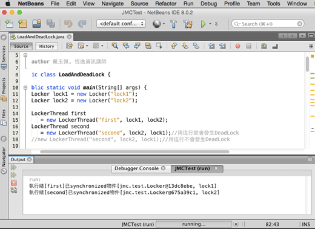
Task: Open the Apple menu
Action: (x=8, y=4)
